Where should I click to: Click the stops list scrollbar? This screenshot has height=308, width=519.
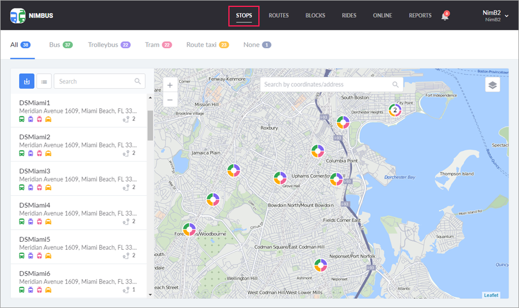click(151, 125)
